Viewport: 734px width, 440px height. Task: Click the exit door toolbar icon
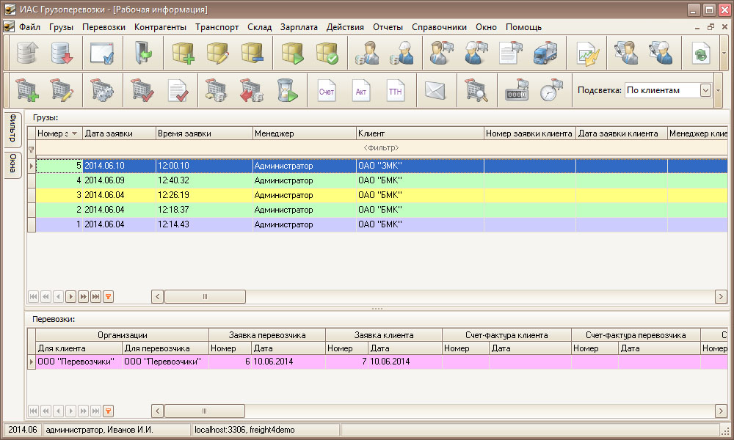pos(142,54)
